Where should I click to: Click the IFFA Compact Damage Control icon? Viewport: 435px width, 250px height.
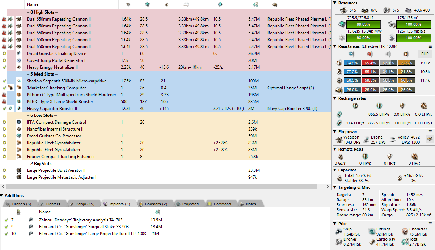pyautogui.click(x=19, y=122)
